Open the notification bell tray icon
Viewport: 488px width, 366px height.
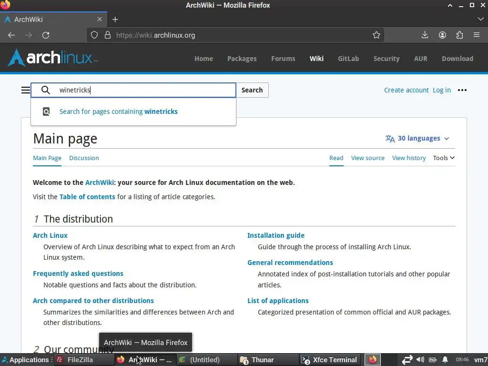(446, 360)
